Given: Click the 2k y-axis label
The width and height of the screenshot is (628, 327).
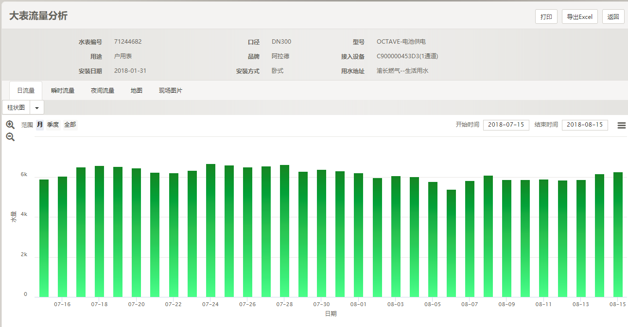Looking at the screenshot, I should (24, 255).
